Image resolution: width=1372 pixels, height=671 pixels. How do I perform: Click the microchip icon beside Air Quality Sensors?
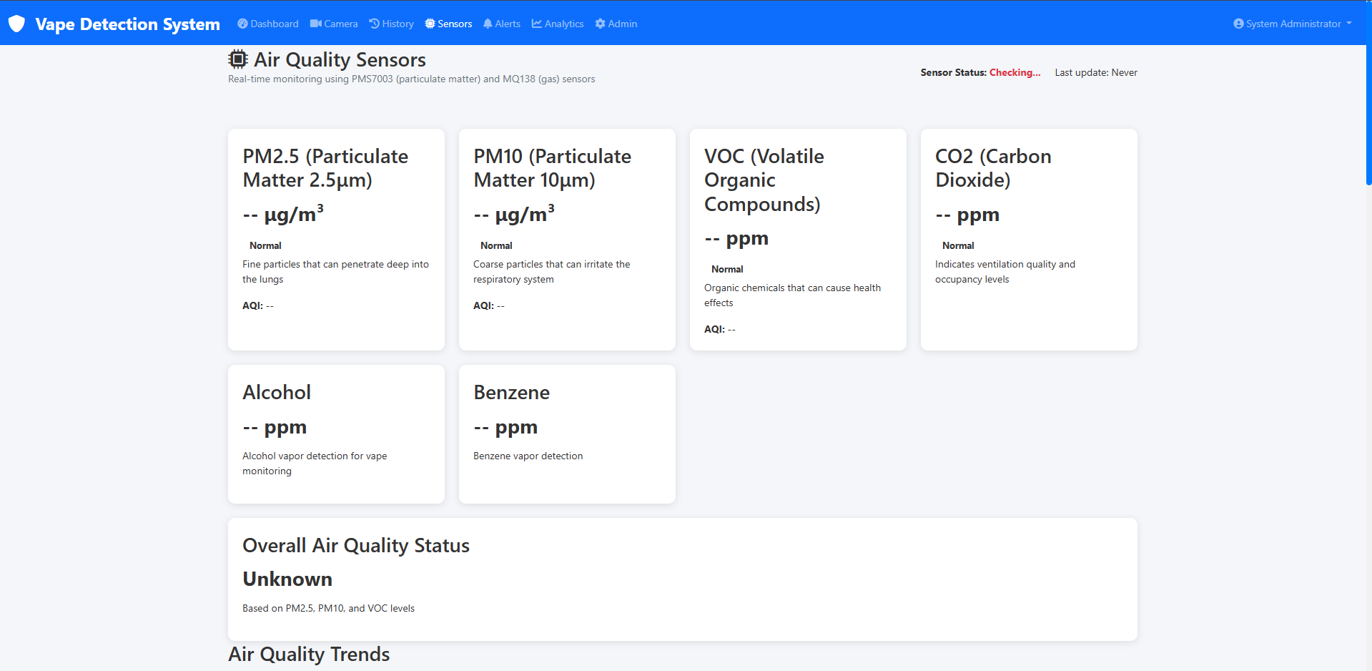click(238, 59)
